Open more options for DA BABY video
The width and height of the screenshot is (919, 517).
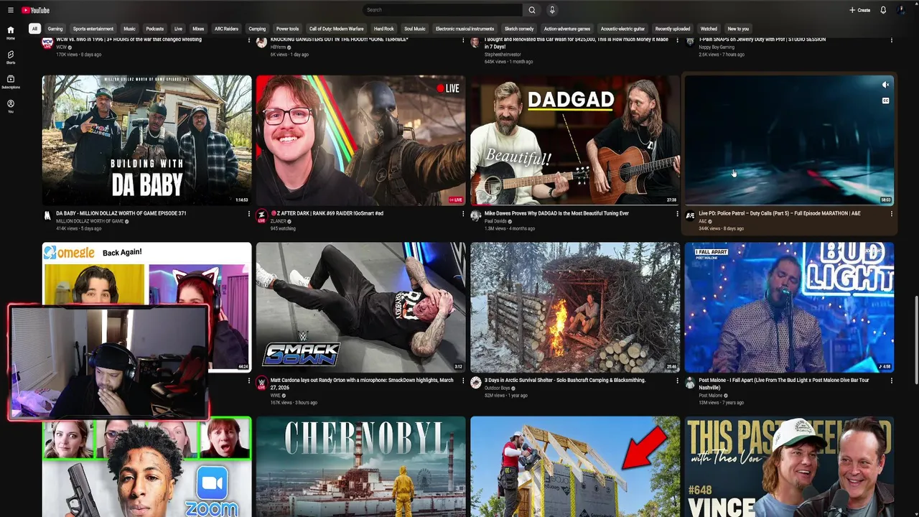249,213
